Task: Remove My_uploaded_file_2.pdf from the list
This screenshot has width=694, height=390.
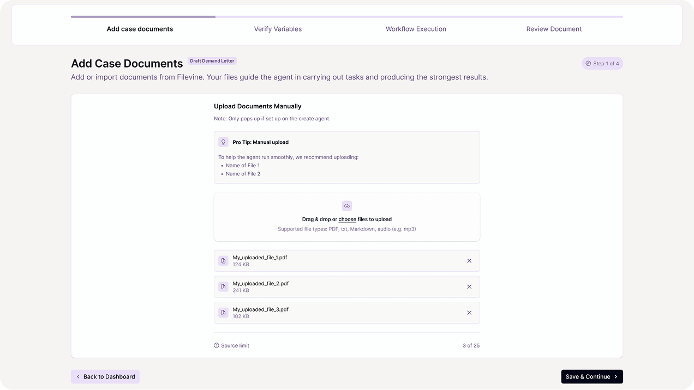Action: click(469, 287)
